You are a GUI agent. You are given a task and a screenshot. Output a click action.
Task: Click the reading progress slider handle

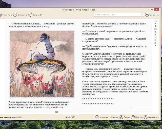coord(56,112)
